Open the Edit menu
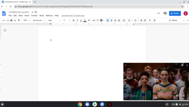The height and width of the screenshot is (107, 189). coord(15,16)
